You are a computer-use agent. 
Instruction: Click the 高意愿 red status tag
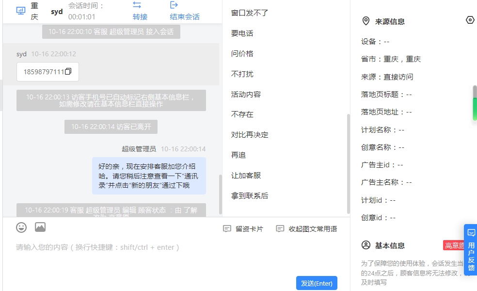pos(454,245)
